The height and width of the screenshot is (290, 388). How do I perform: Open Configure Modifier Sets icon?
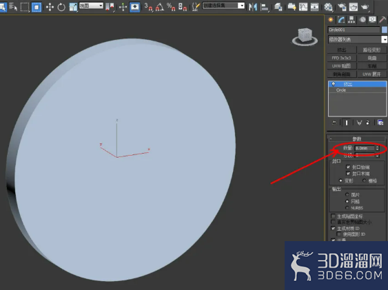(x=380, y=123)
